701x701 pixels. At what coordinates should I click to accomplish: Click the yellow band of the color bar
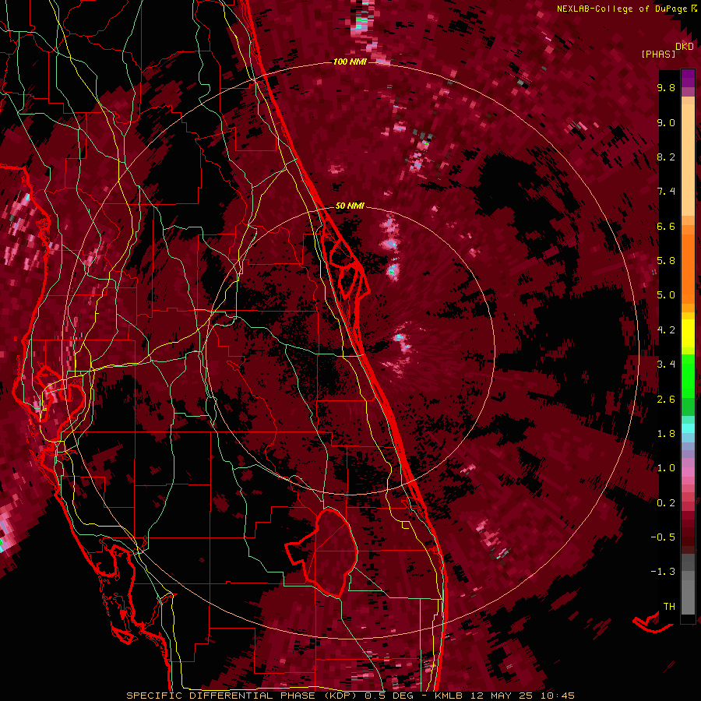pyautogui.click(x=688, y=333)
